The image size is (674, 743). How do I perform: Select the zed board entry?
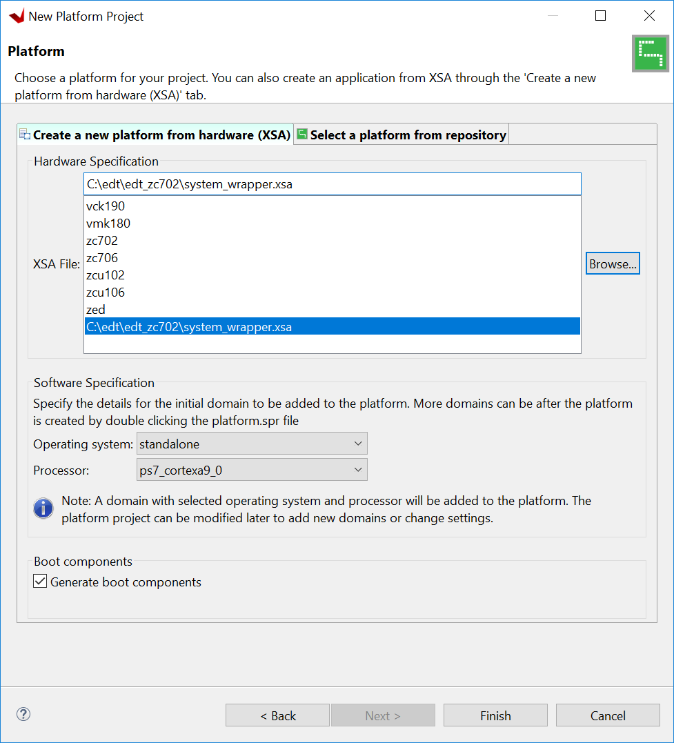point(96,310)
